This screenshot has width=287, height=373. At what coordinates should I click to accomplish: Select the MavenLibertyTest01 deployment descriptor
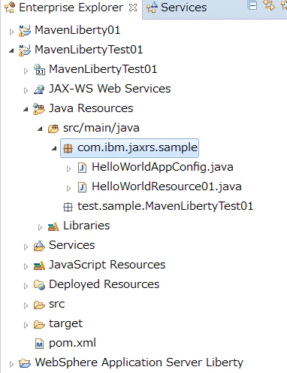pyautogui.click(x=103, y=69)
